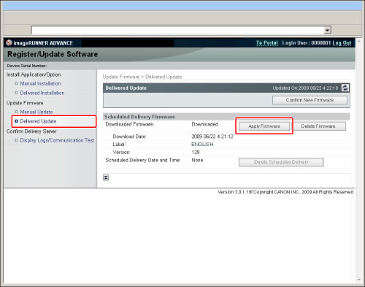Open the address bar dropdown arrow

click(328, 30)
